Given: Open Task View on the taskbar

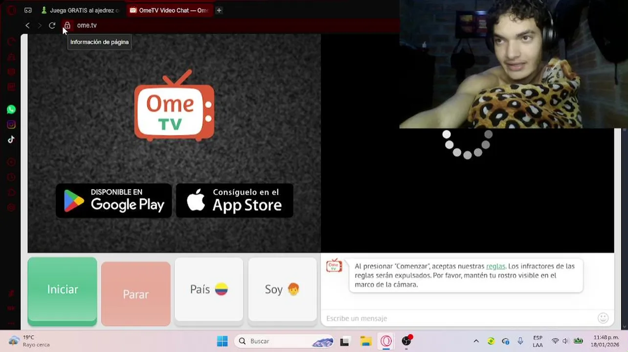Looking at the screenshot, I should [x=344, y=341].
